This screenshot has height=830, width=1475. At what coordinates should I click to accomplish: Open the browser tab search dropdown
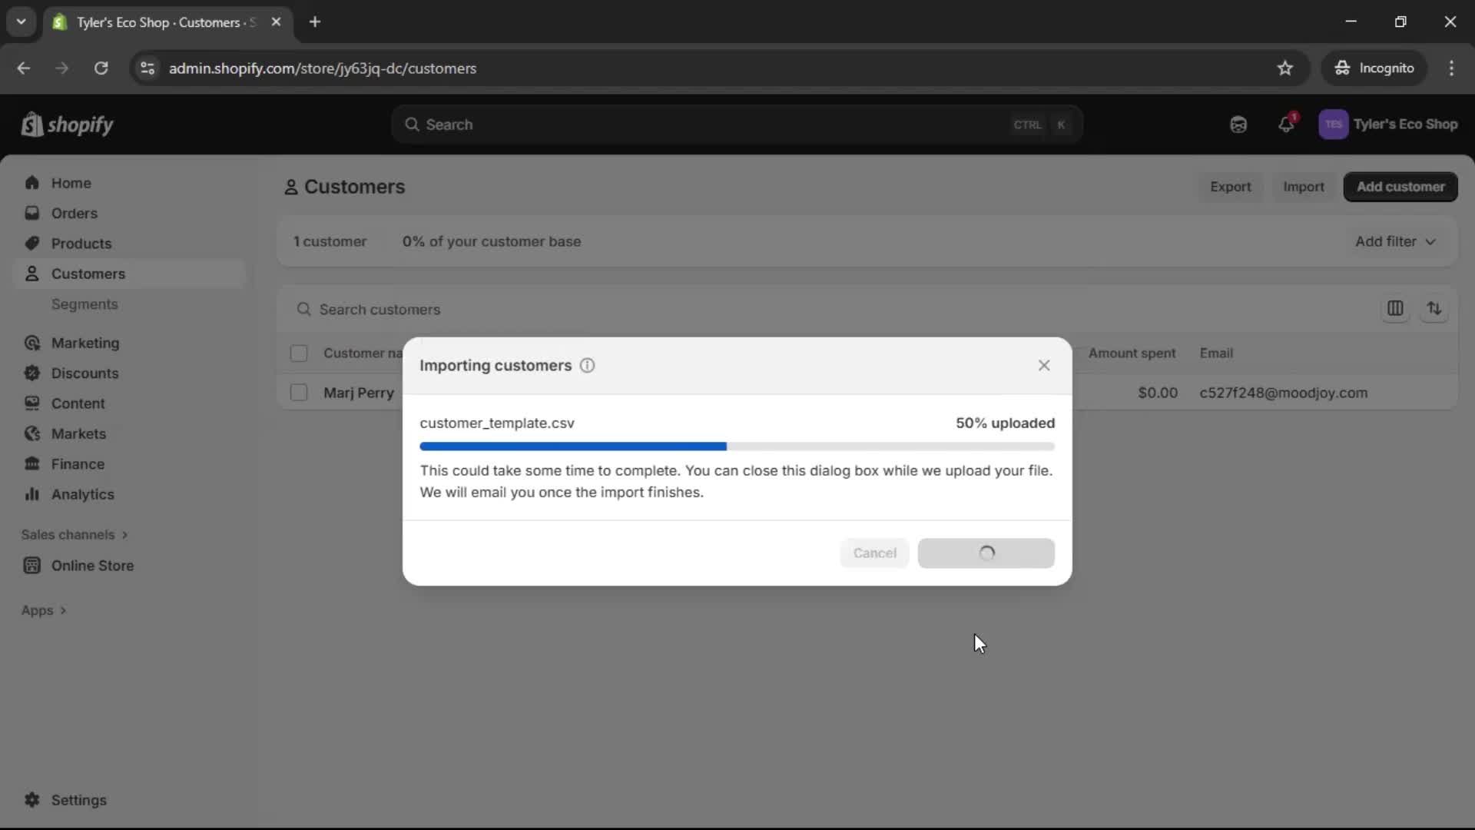(21, 22)
